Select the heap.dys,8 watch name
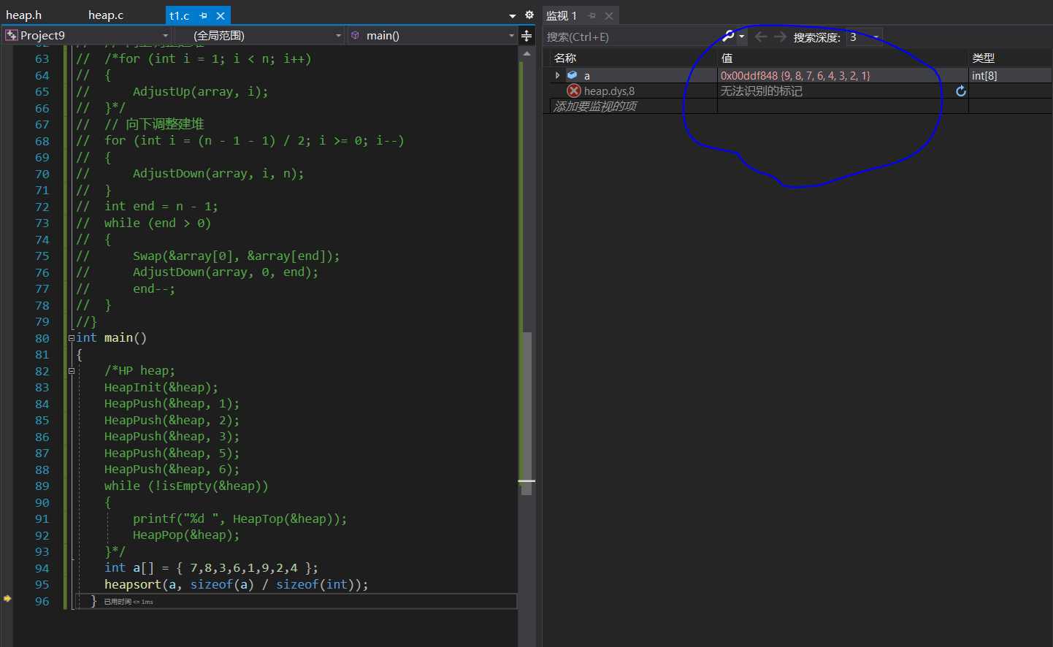This screenshot has width=1053, height=647. 609,91
